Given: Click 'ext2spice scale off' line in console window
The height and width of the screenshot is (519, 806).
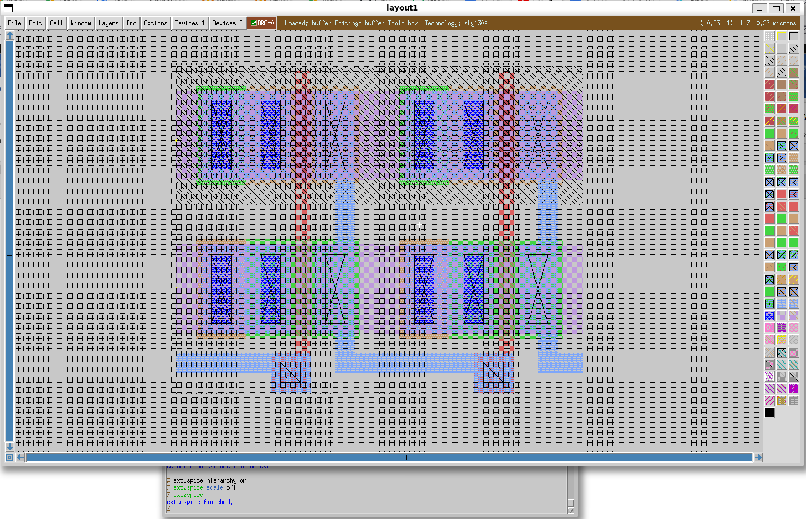Looking at the screenshot, I should click(205, 487).
